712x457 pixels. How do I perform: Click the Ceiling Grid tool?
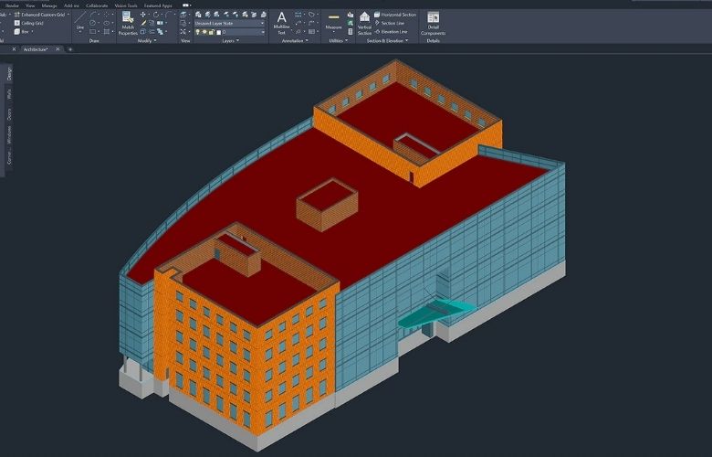(x=29, y=23)
